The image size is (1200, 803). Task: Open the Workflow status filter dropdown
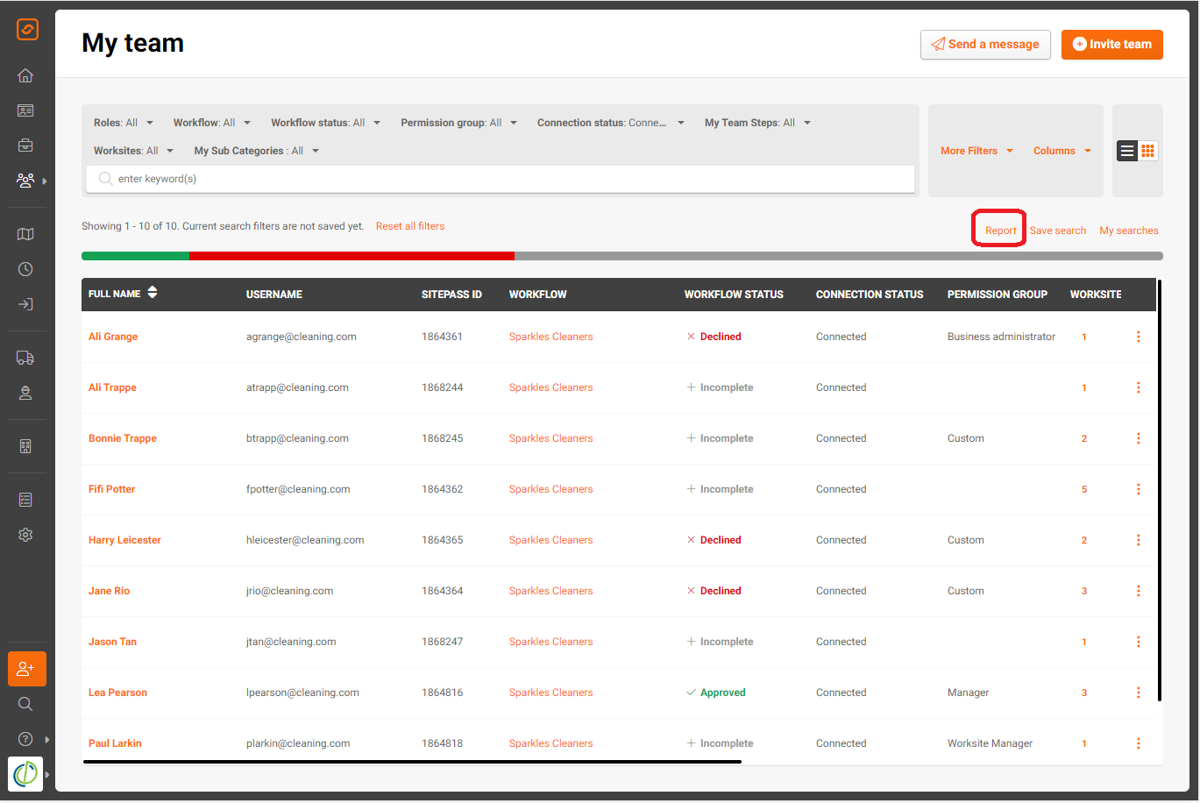tap(325, 123)
